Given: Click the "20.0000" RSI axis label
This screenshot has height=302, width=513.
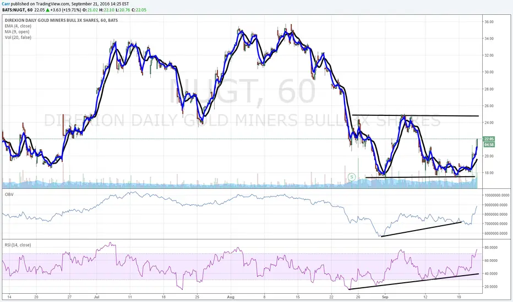Looking at the screenshot, I should coord(491,287).
